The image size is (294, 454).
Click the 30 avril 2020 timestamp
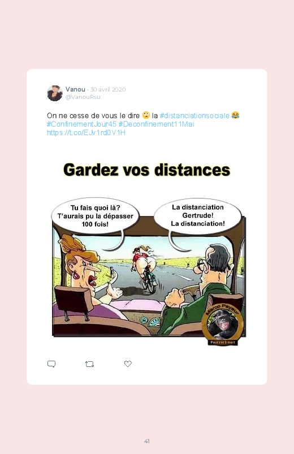(x=108, y=89)
